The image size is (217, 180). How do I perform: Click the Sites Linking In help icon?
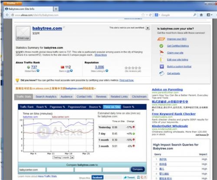coord(107,71)
